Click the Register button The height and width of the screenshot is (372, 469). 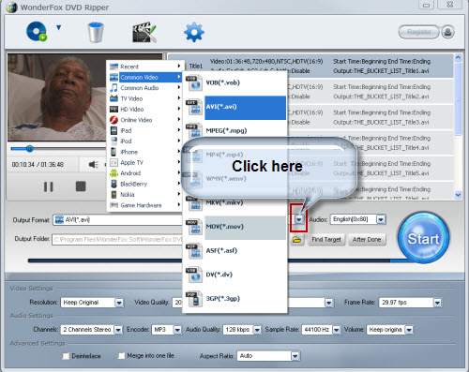click(x=418, y=32)
